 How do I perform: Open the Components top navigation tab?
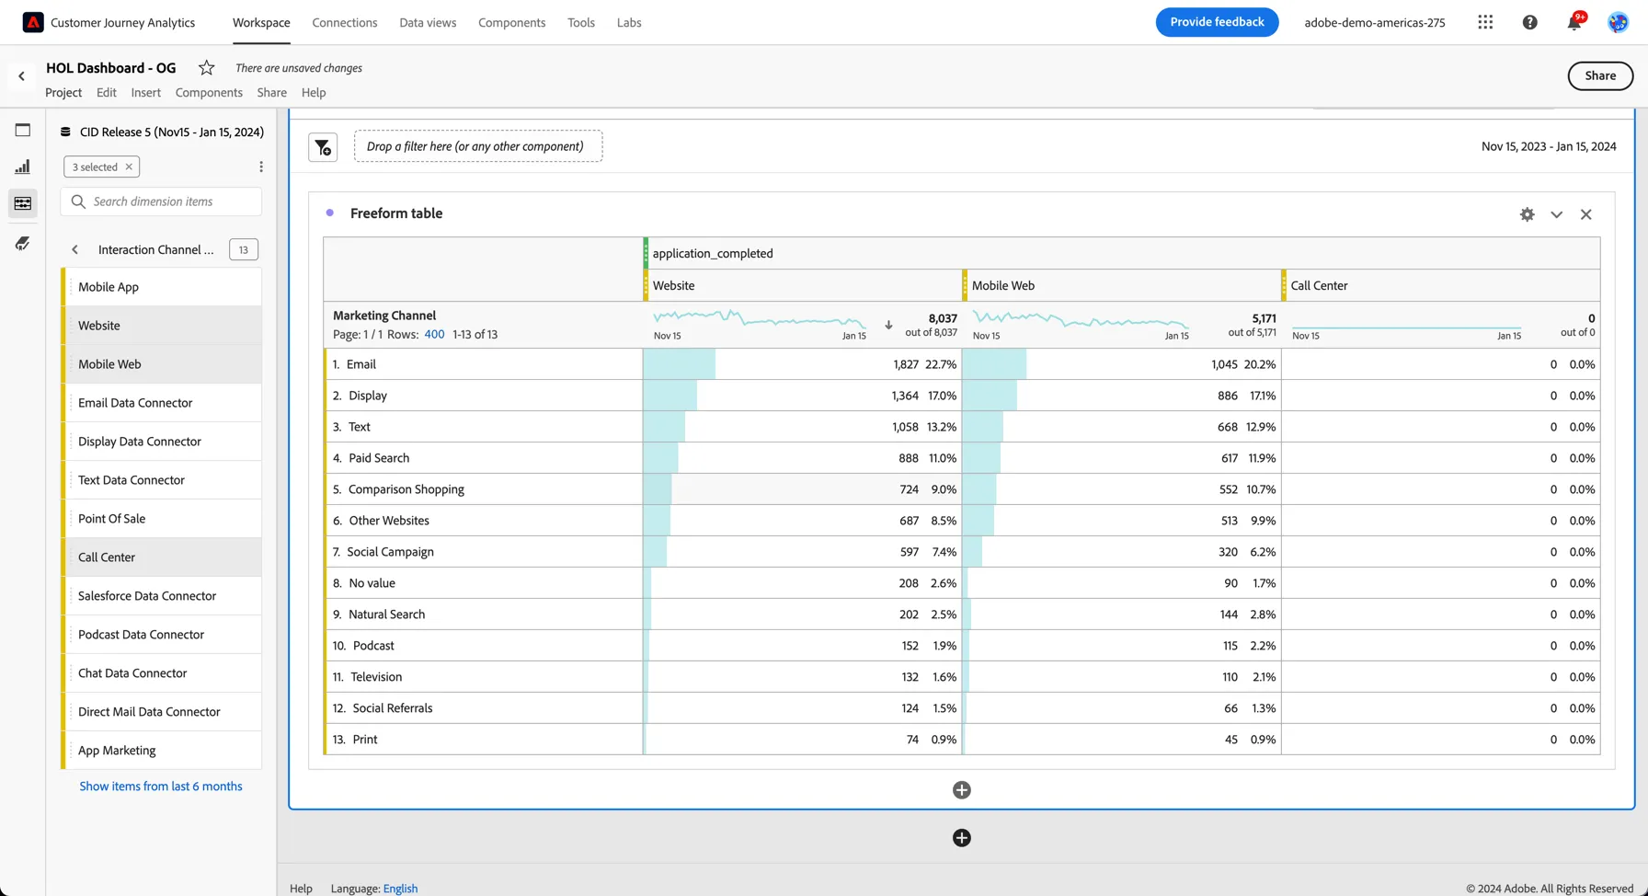click(x=511, y=22)
